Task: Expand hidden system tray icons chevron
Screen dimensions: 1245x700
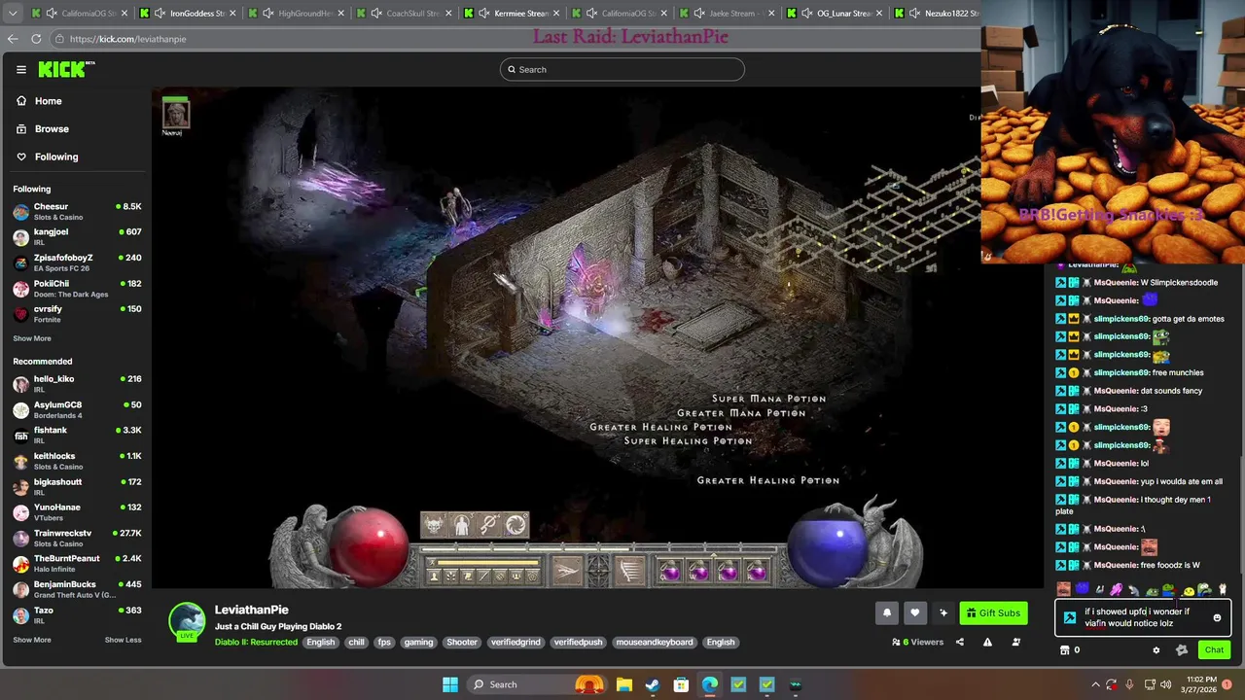Action: [1095, 684]
